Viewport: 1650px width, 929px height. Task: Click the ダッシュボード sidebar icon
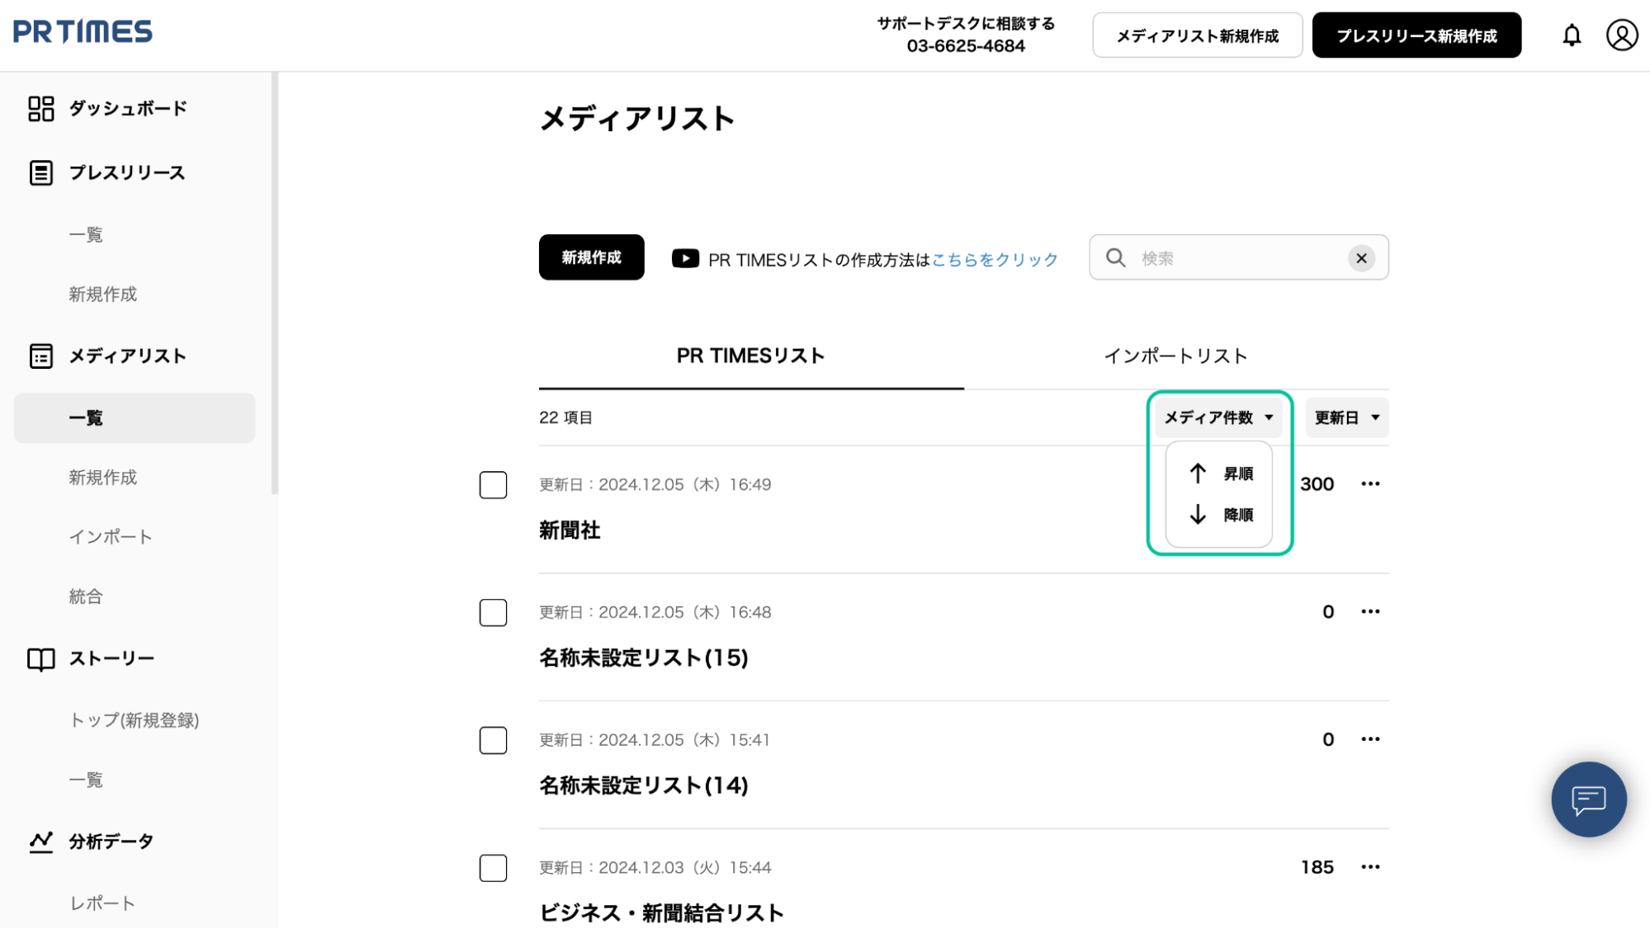[x=41, y=109]
